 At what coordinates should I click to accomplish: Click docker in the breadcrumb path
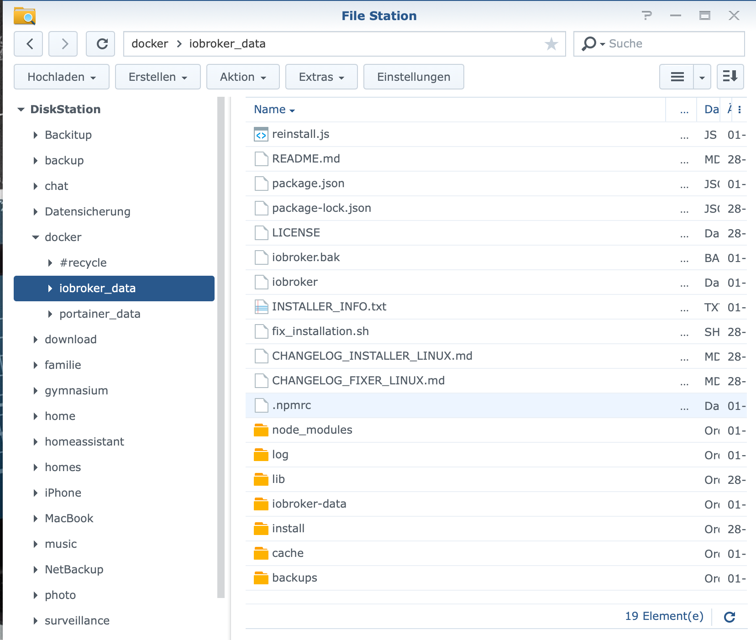150,44
